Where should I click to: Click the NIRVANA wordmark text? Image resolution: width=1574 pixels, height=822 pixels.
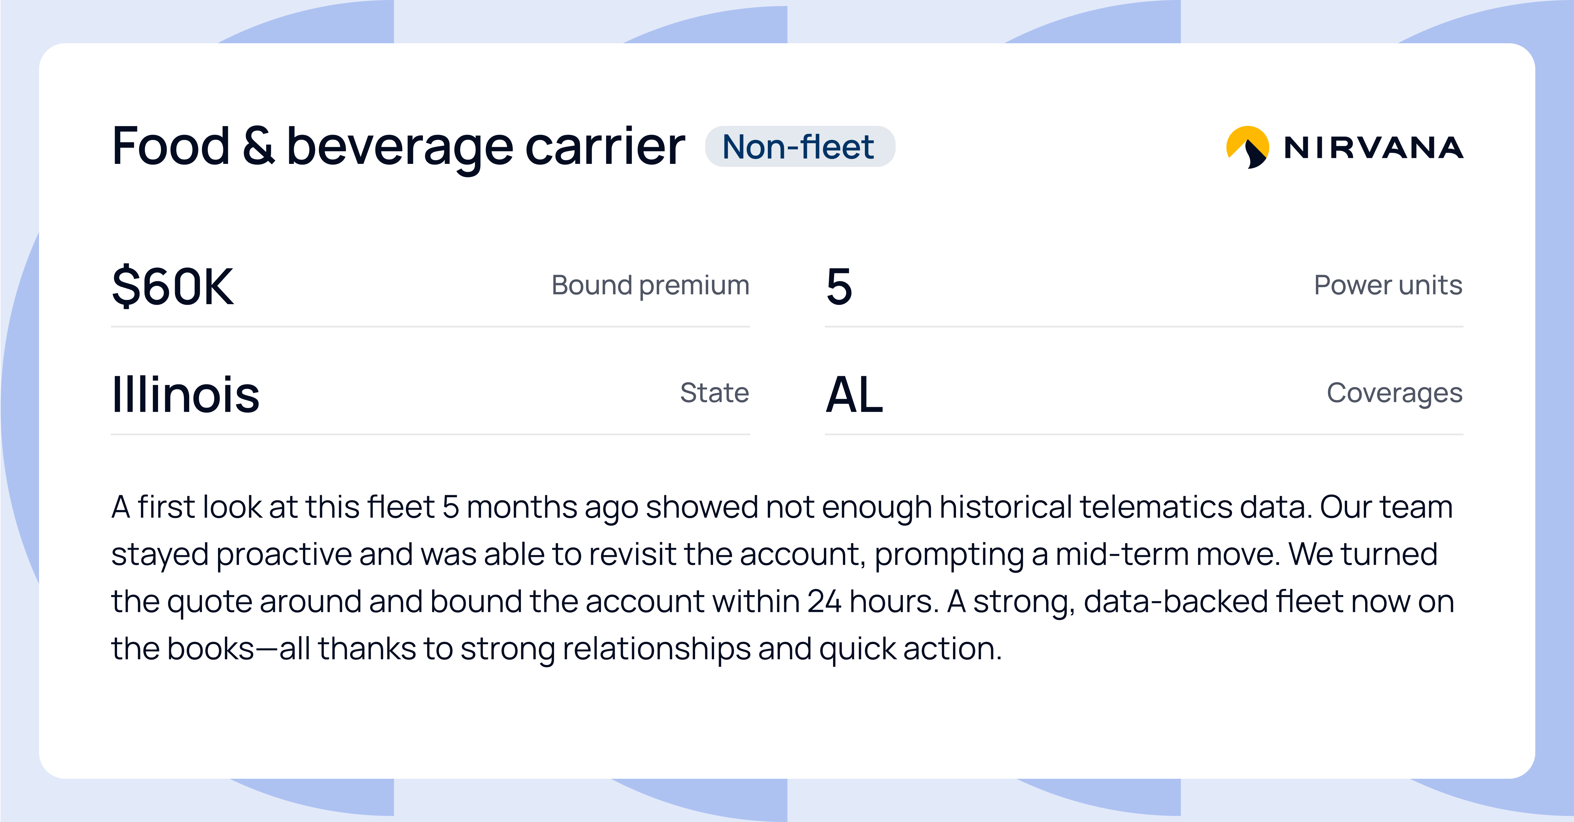click(1373, 148)
